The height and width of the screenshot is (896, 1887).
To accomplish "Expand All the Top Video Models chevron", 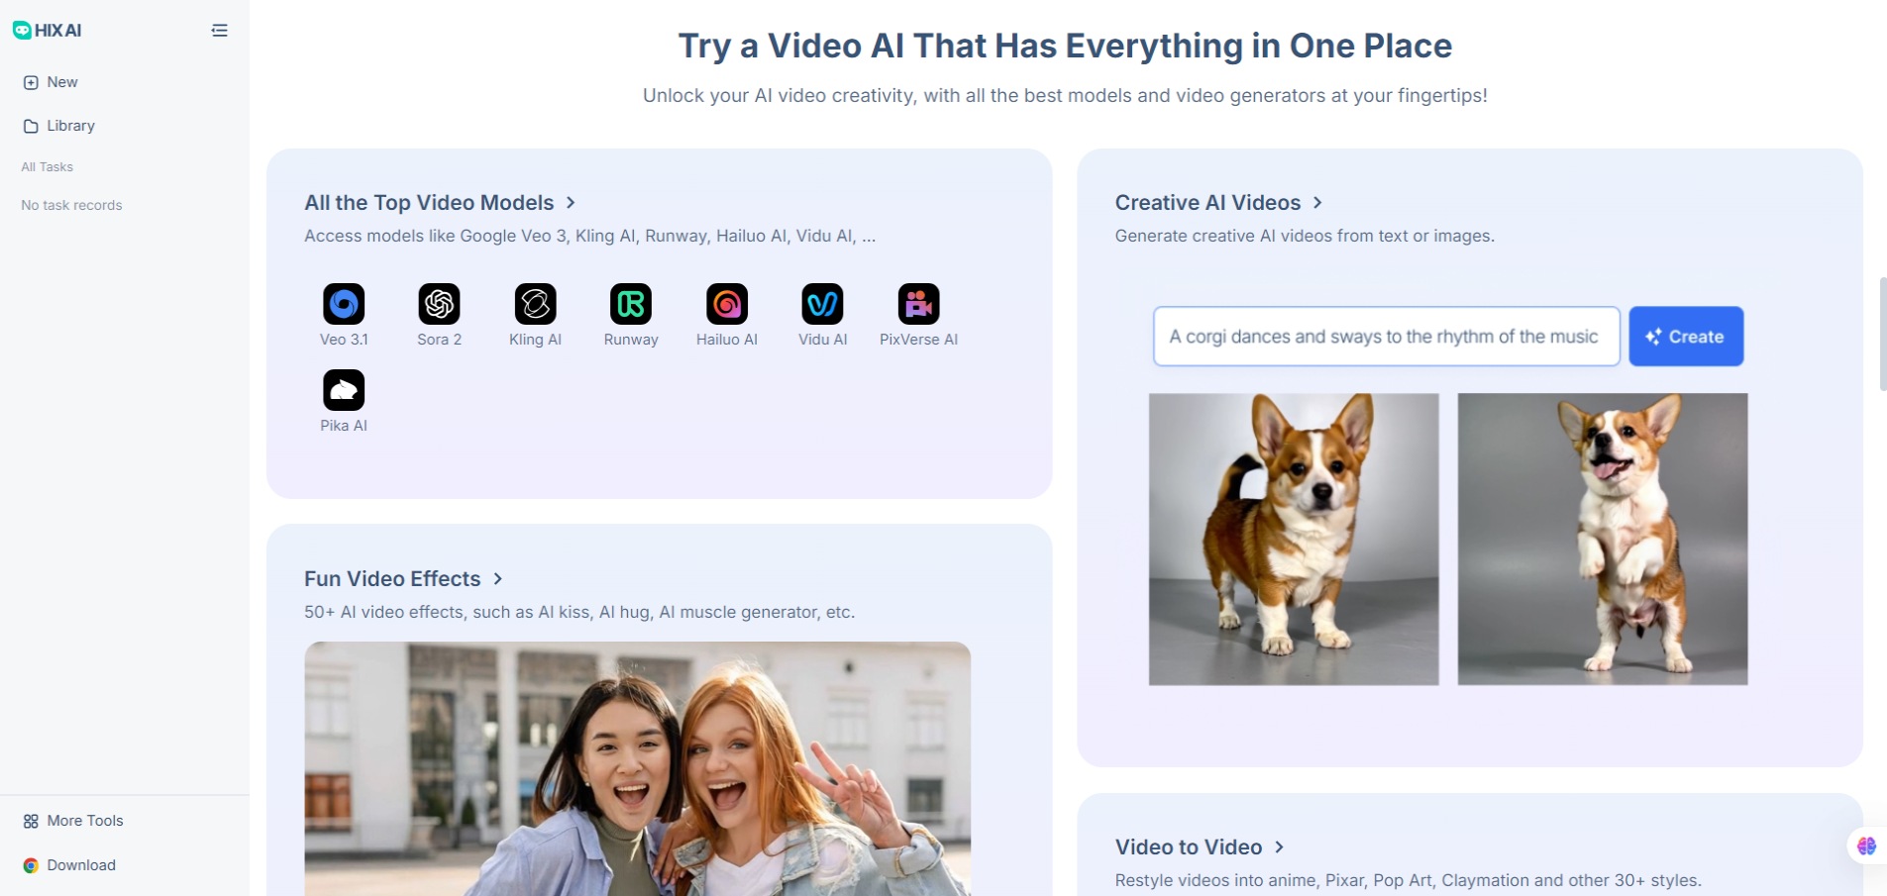I will [x=571, y=202].
